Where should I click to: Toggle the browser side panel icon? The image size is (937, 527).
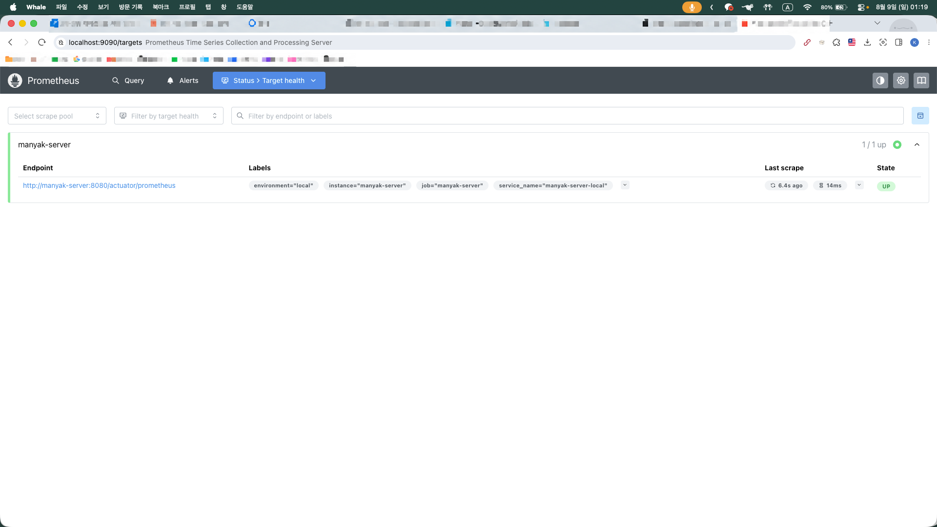pyautogui.click(x=899, y=42)
